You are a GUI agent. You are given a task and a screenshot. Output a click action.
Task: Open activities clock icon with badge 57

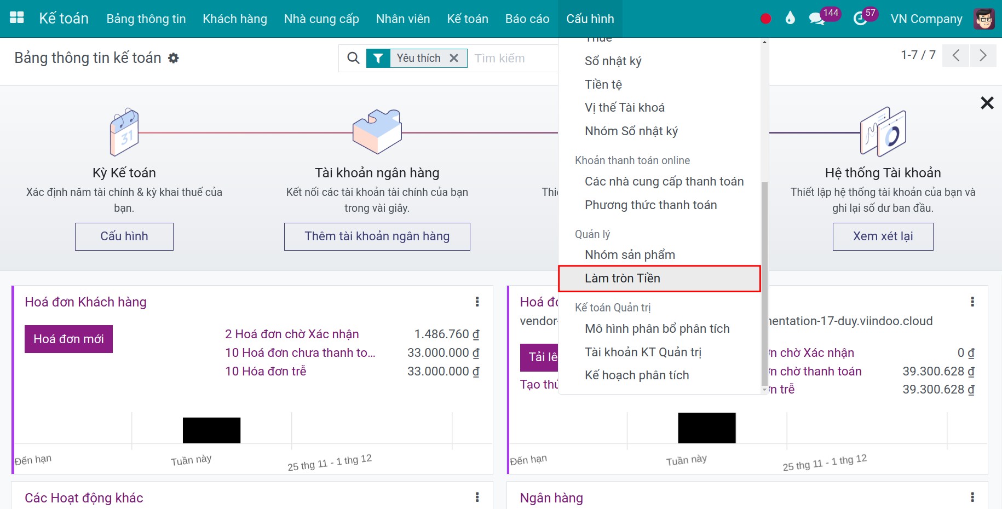coord(860,19)
